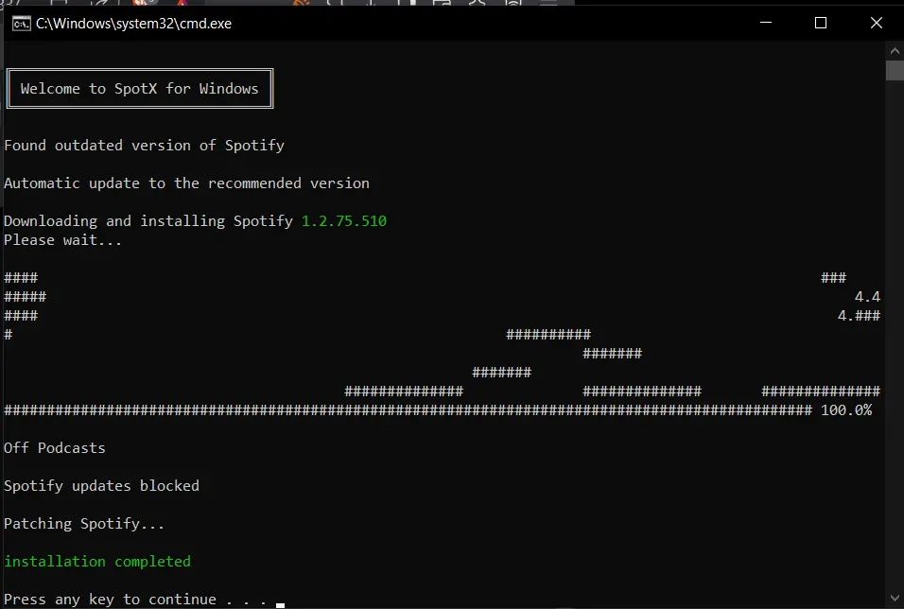Click the cmd.exe icon in title bar

[22, 24]
